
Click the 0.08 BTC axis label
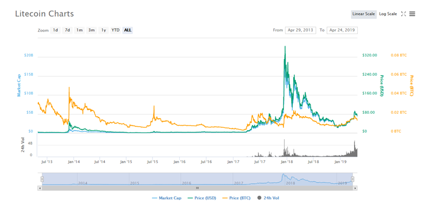(399, 55)
